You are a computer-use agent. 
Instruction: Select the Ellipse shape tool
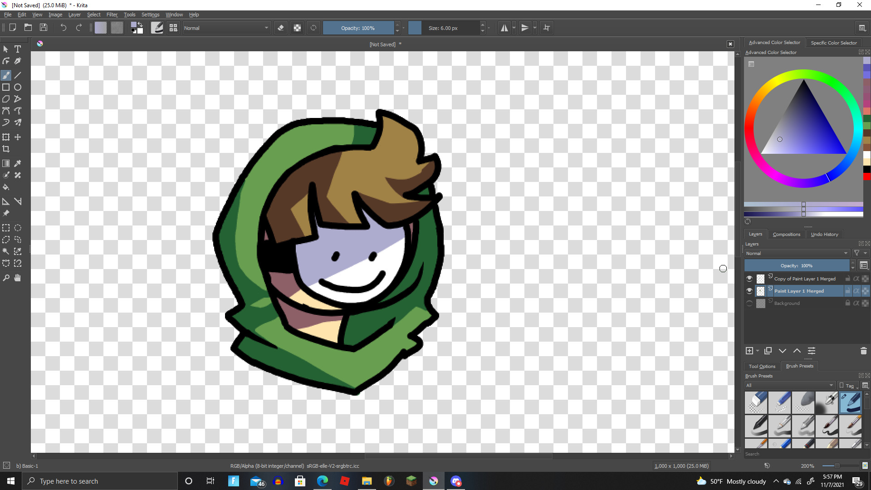pos(18,87)
